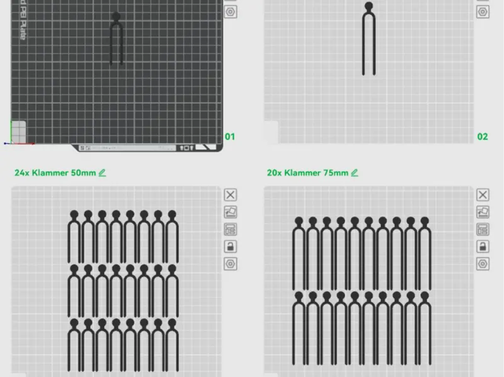The width and height of the screenshot is (504, 377).
Task: Auto-orient objects on the 20x Klammer 75mm plate
Action: (x=483, y=212)
